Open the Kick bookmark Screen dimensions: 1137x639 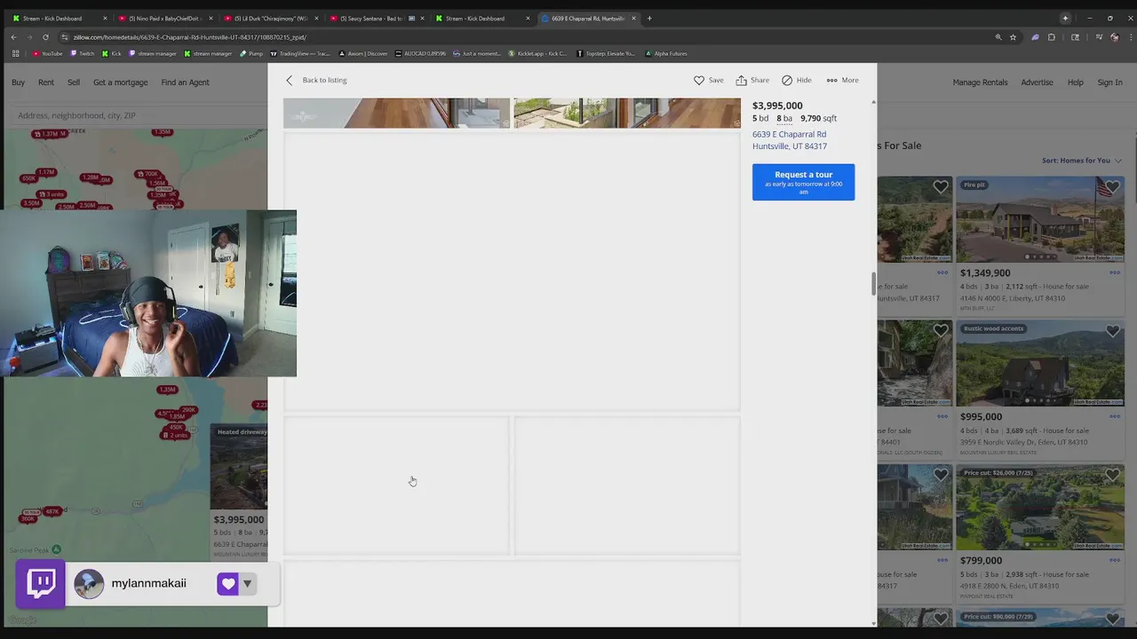click(112, 53)
